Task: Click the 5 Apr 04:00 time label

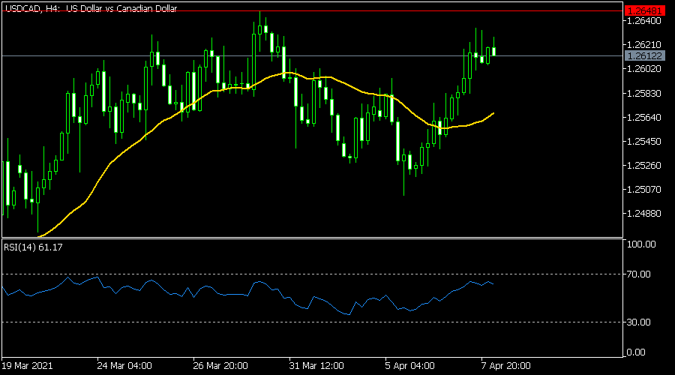Action: (x=409, y=366)
